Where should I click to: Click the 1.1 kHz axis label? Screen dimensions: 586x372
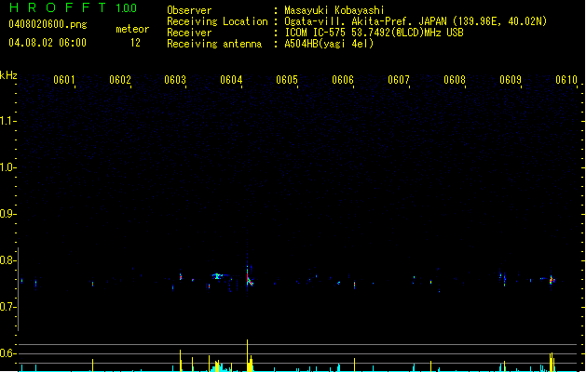7,121
